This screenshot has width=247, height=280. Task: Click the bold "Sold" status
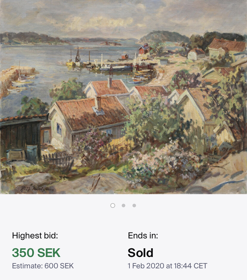[x=140, y=253]
